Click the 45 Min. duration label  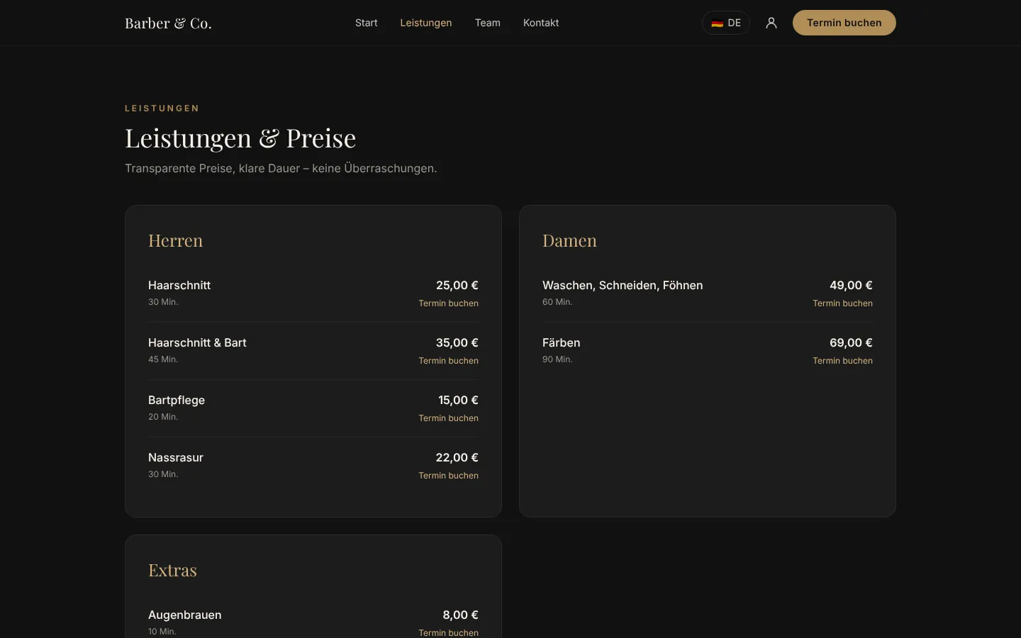coord(163,359)
